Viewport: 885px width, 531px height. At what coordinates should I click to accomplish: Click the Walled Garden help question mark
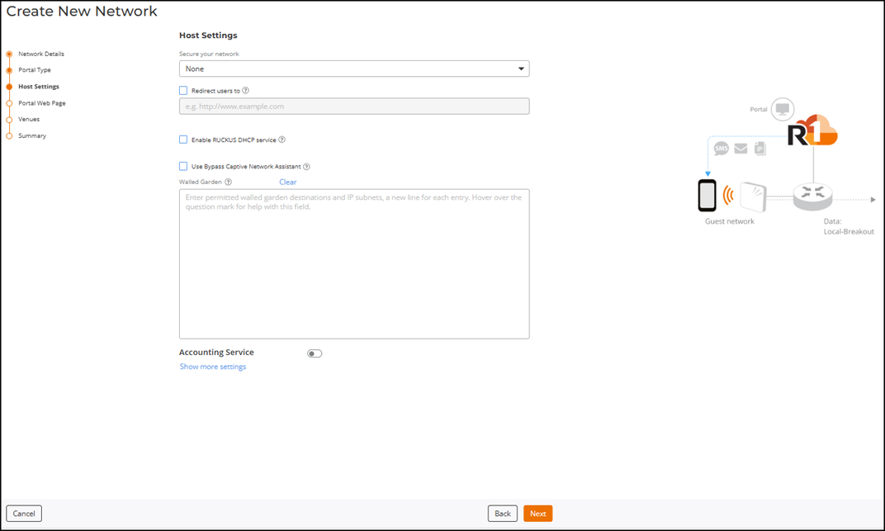229,183
